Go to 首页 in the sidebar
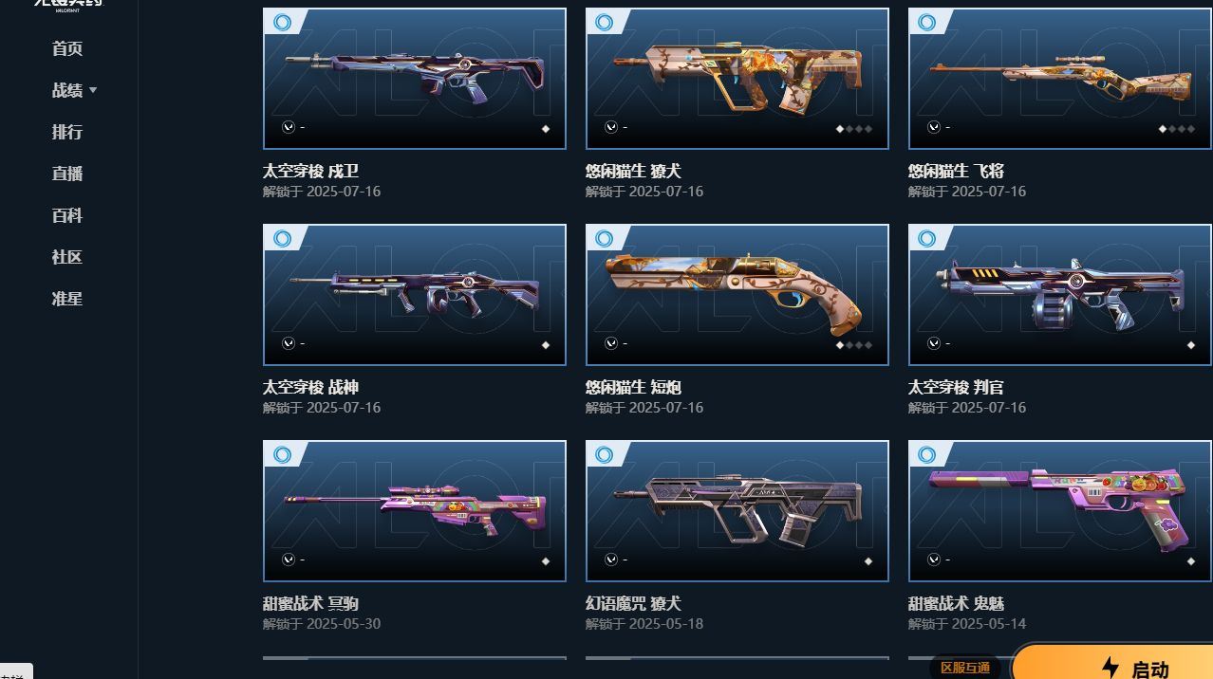1213x679 pixels. [x=67, y=48]
